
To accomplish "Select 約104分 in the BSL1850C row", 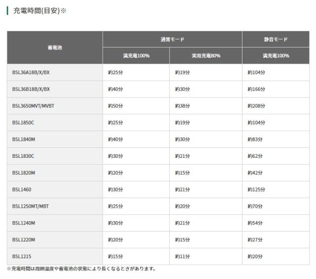I will pos(256,123).
